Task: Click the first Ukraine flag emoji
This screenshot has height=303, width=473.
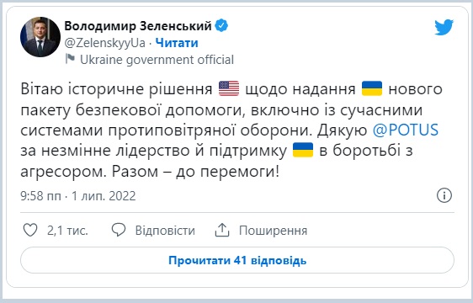Action: click(x=372, y=88)
